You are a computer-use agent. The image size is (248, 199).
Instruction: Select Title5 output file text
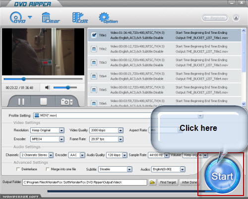coord(202,93)
